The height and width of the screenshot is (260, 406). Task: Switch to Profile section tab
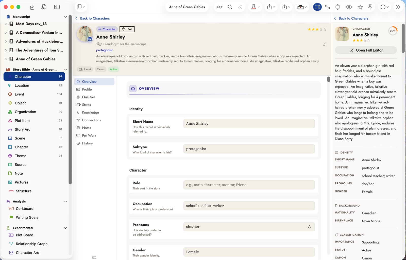(94, 89)
